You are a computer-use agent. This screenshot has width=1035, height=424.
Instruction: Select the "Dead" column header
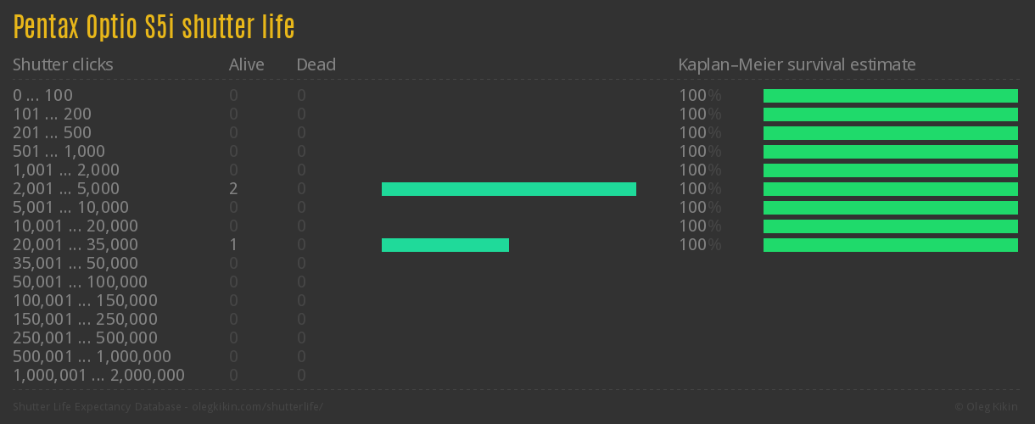pyautogui.click(x=316, y=64)
